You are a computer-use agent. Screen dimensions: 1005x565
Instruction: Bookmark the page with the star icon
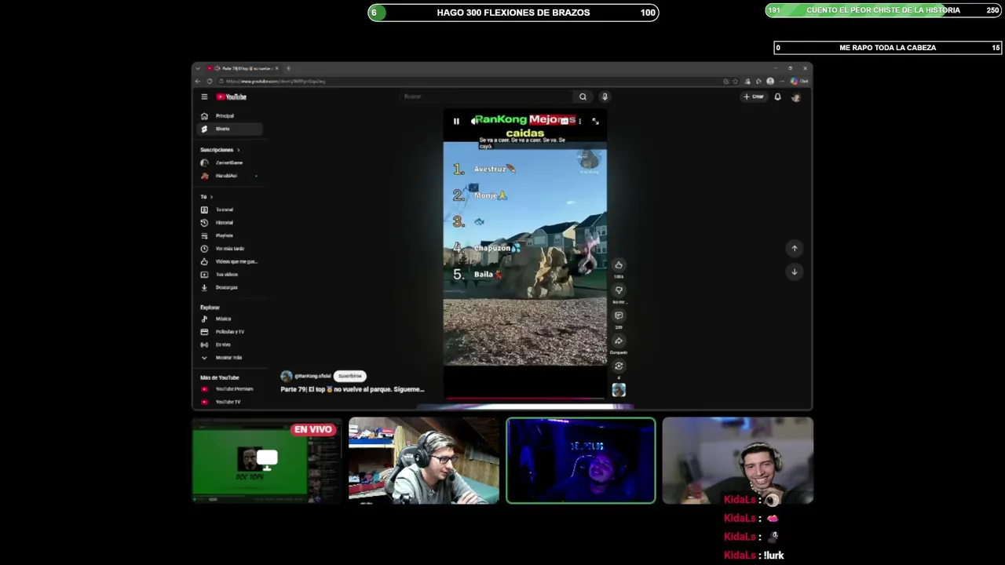[736, 81]
